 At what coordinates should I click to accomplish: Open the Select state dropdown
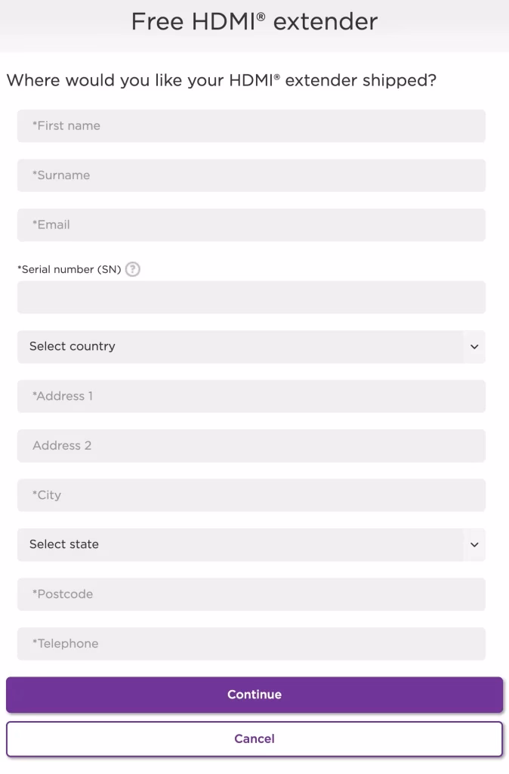(251, 544)
